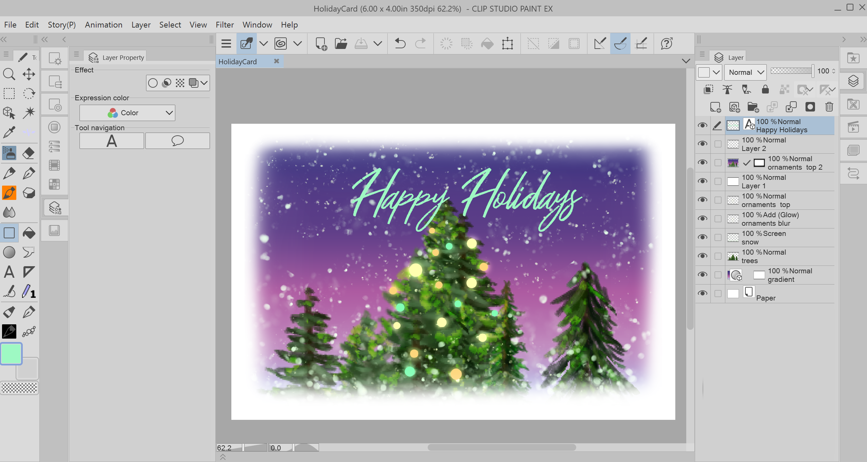Viewport: 867px width, 462px height.
Task: Select the mint green main color swatch
Action: click(12, 354)
